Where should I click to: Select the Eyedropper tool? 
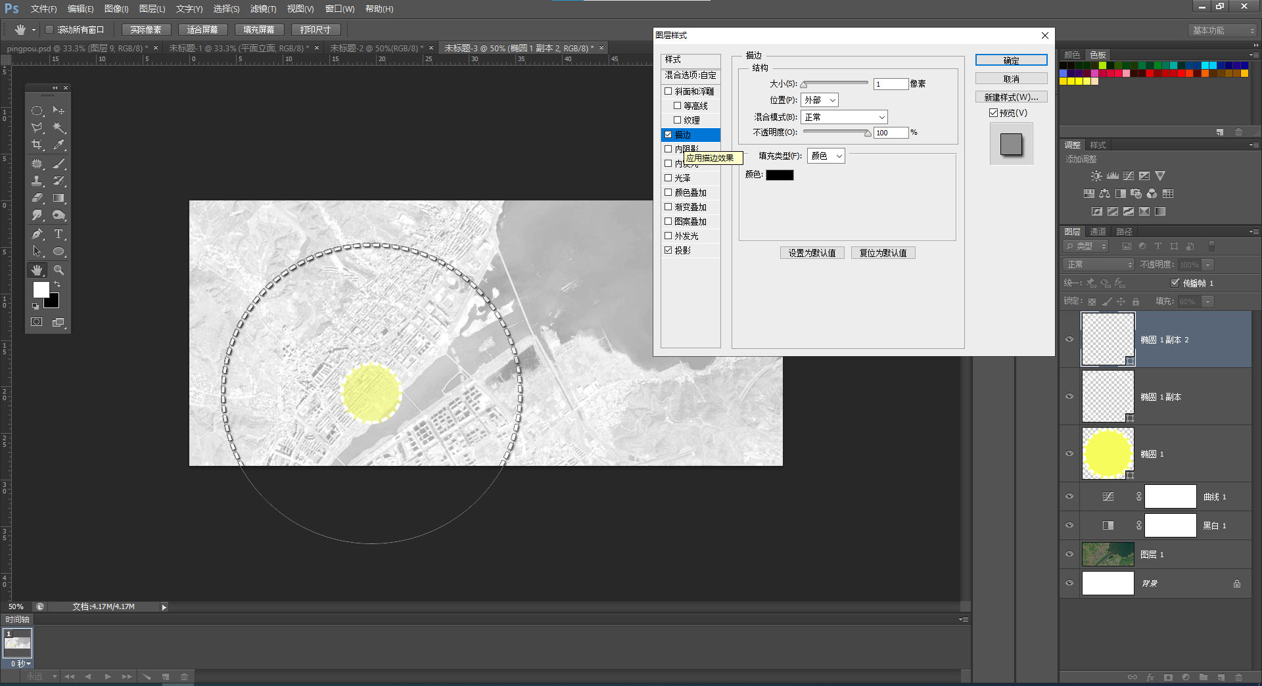[58, 145]
